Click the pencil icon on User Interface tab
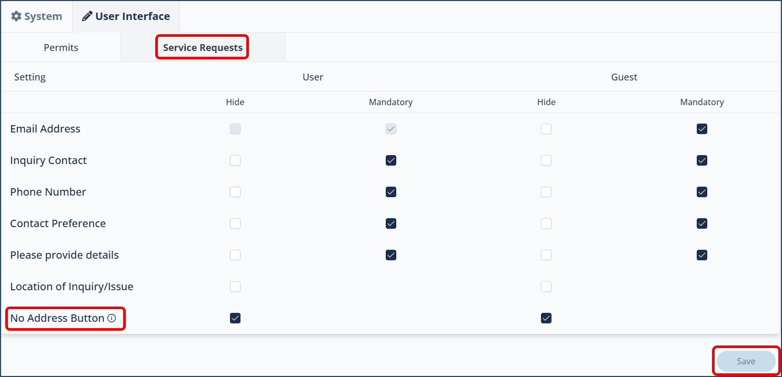This screenshot has width=782, height=377. pos(87,16)
